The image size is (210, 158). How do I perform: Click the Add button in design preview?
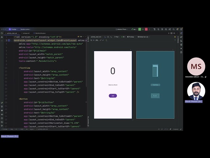click(113, 96)
